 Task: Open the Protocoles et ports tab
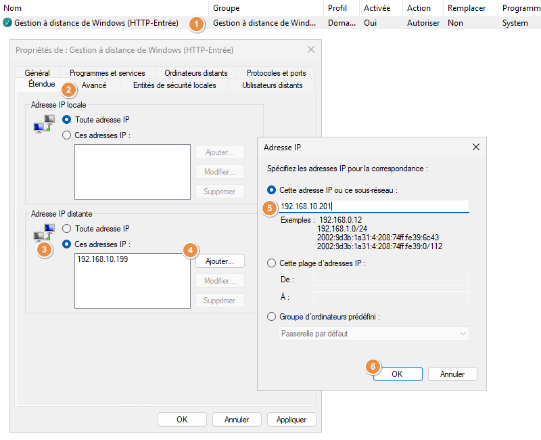(x=276, y=73)
